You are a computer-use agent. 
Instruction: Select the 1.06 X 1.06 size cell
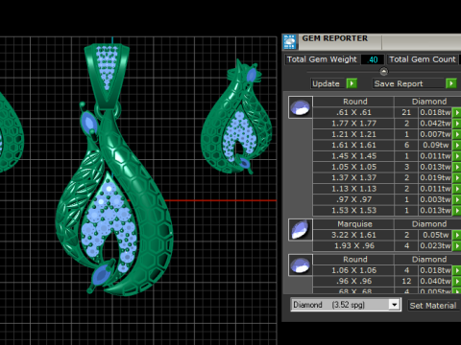point(353,270)
